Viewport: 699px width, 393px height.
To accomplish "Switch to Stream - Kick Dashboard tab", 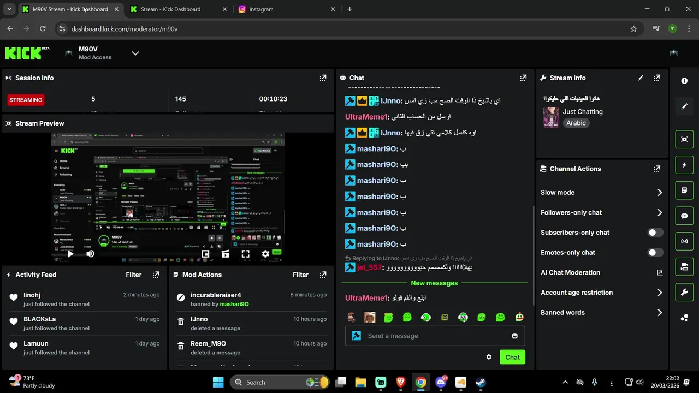I will 179,9.
